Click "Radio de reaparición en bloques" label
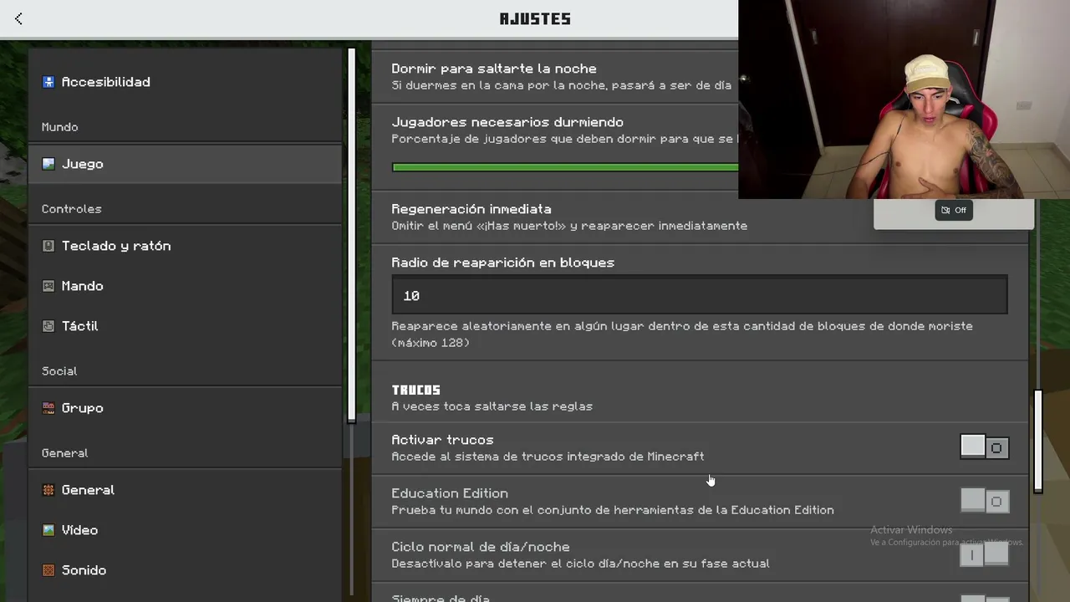 pyautogui.click(x=503, y=263)
